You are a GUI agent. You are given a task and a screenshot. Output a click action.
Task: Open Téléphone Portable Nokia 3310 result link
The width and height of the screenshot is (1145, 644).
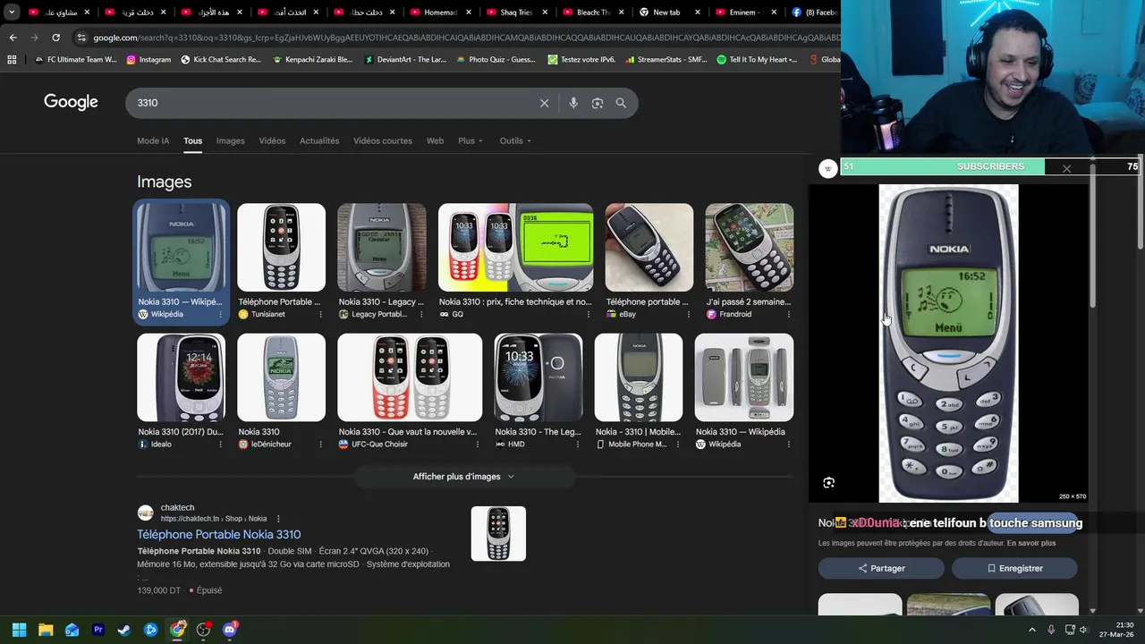(x=218, y=534)
